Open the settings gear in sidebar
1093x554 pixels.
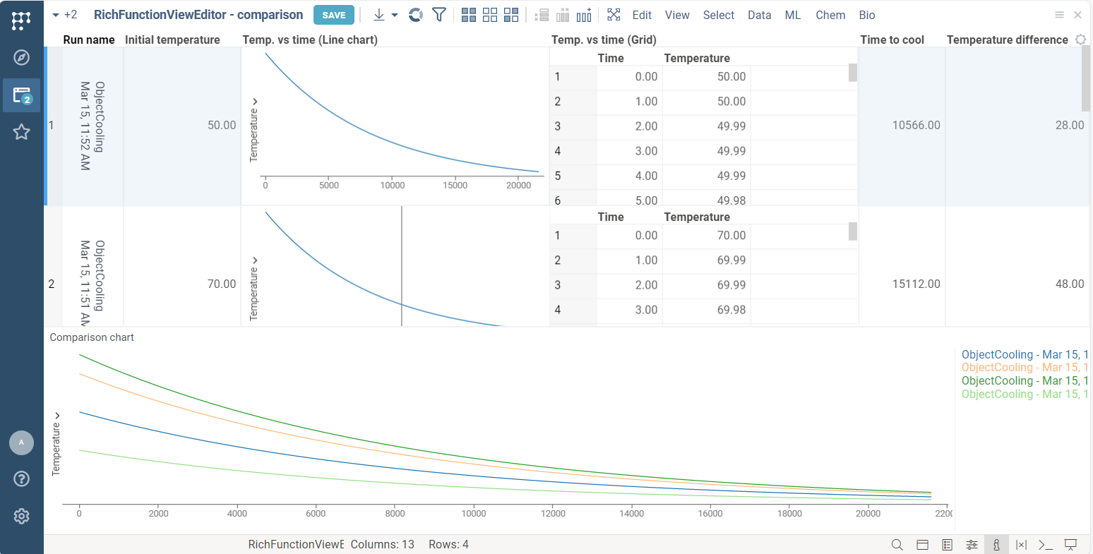click(x=21, y=516)
